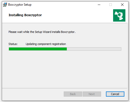This screenshot has width=130, height=102.
Task: Click the empty portion of progress bar
Action: coord(94,49)
